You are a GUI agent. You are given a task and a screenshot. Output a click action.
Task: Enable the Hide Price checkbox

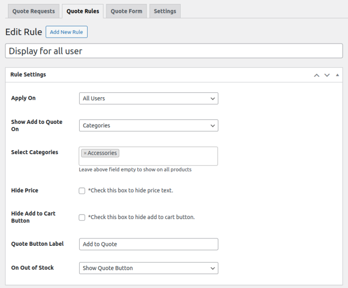(x=82, y=191)
